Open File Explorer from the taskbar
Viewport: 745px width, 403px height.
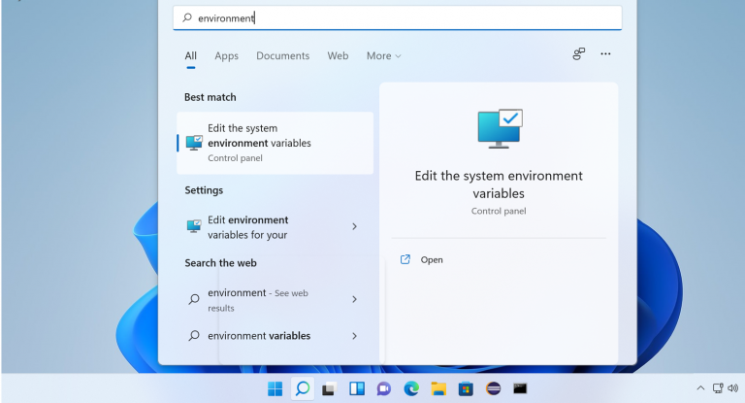click(438, 389)
